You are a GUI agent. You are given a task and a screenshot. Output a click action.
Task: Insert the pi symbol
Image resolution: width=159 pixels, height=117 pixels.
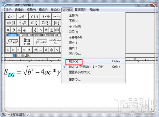8,30
